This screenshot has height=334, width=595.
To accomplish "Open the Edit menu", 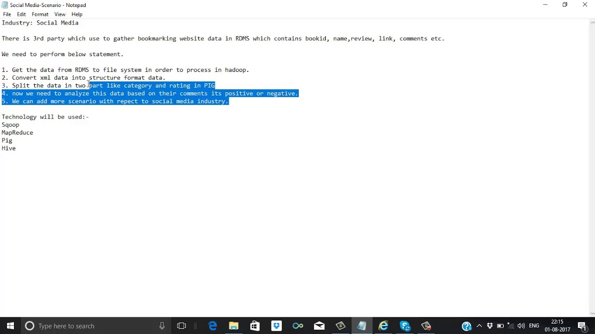I will click(x=21, y=14).
